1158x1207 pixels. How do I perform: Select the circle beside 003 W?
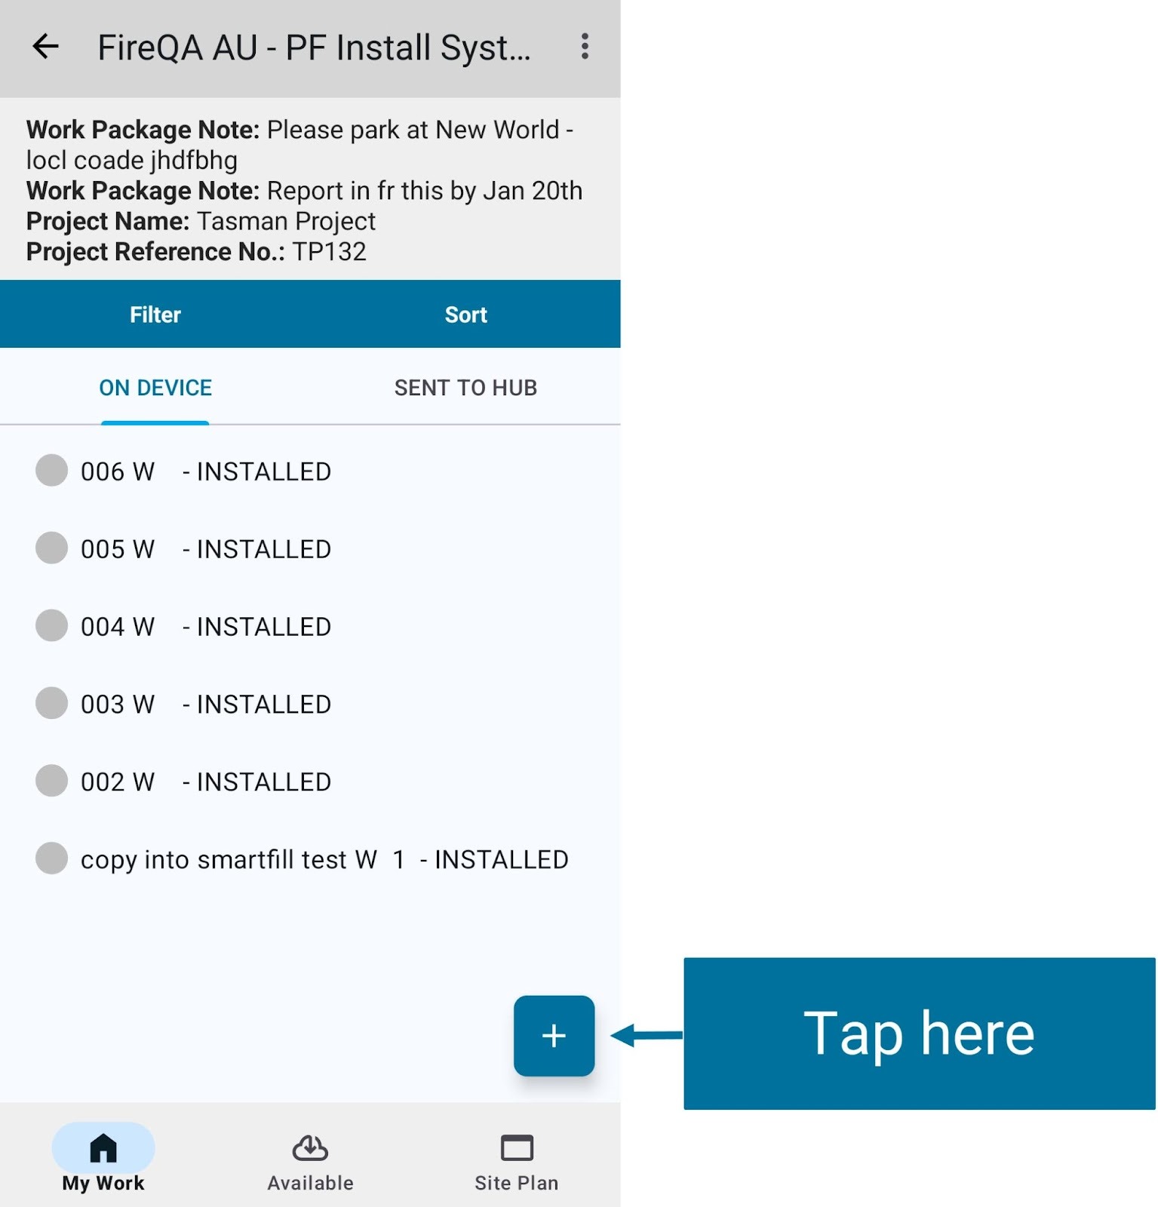(52, 703)
